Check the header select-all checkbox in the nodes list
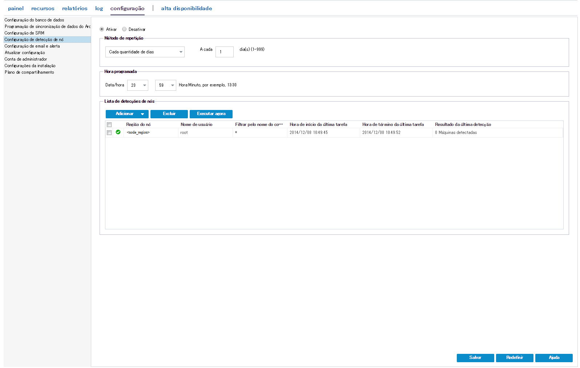This screenshot has width=580, height=368. 109,124
